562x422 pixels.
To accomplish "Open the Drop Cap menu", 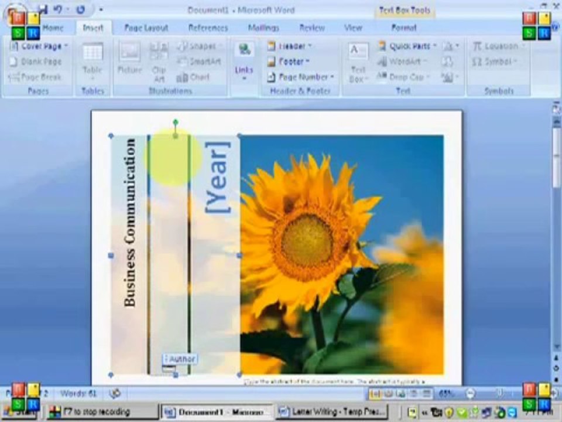I will 404,77.
